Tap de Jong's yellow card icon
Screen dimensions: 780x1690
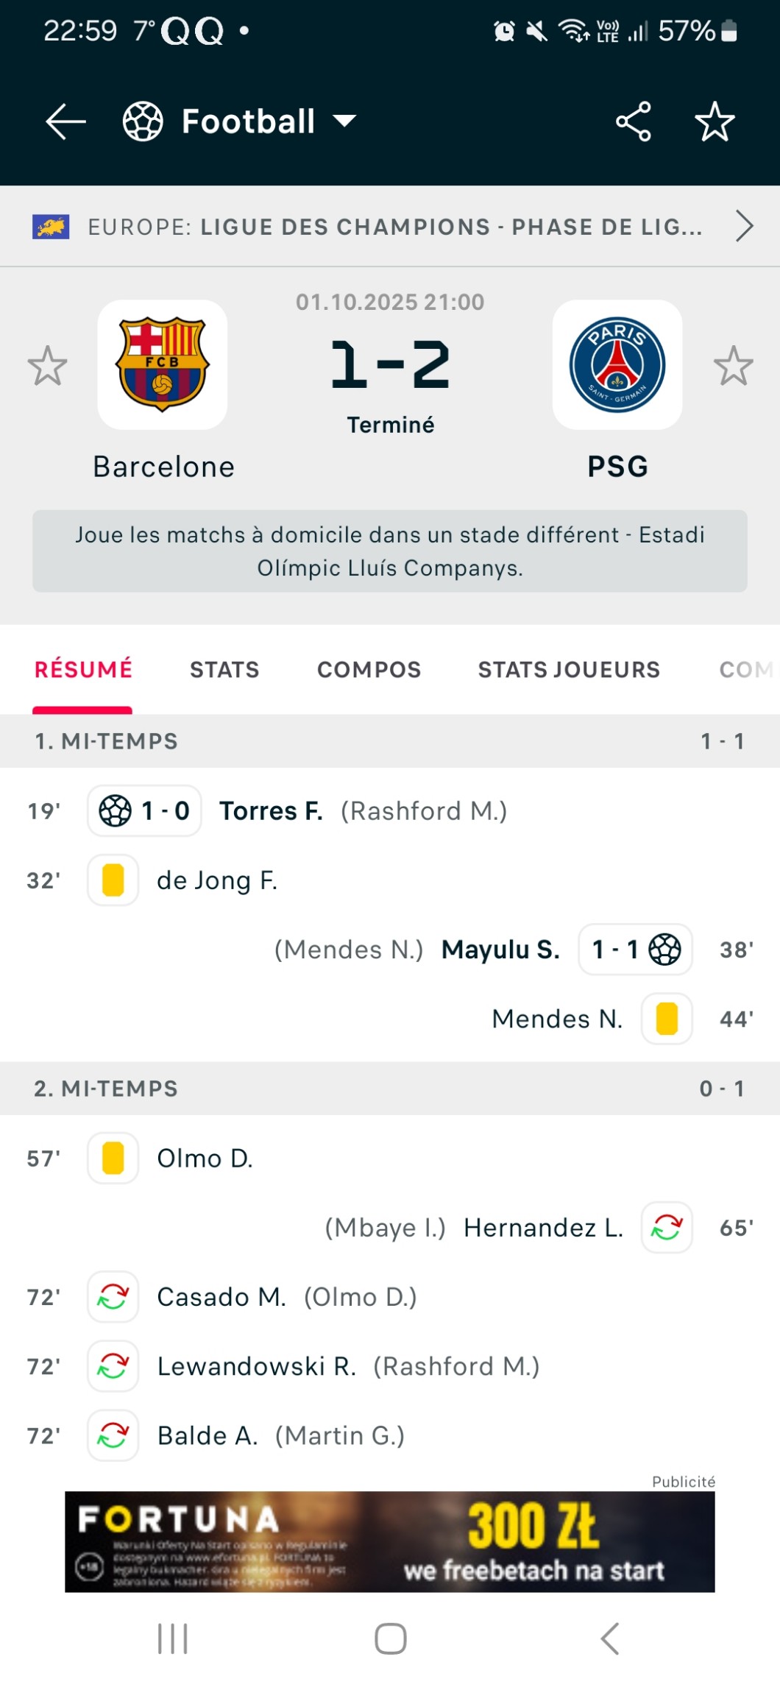(x=113, y=880)
